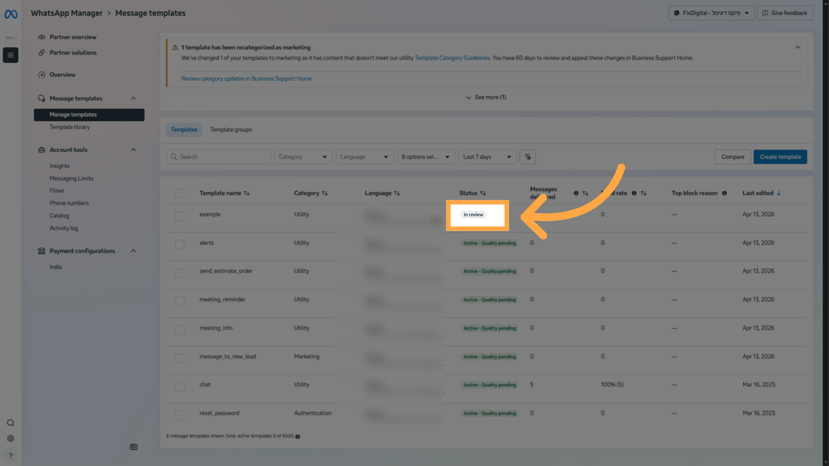The image size is (829, 466).
Task: Open search from the left rail icon
Action: (10, 423)
